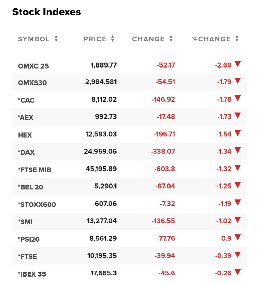
Task: Select the *FTSE price 10,195.35 cell
Action: click(x=102, y=256)
